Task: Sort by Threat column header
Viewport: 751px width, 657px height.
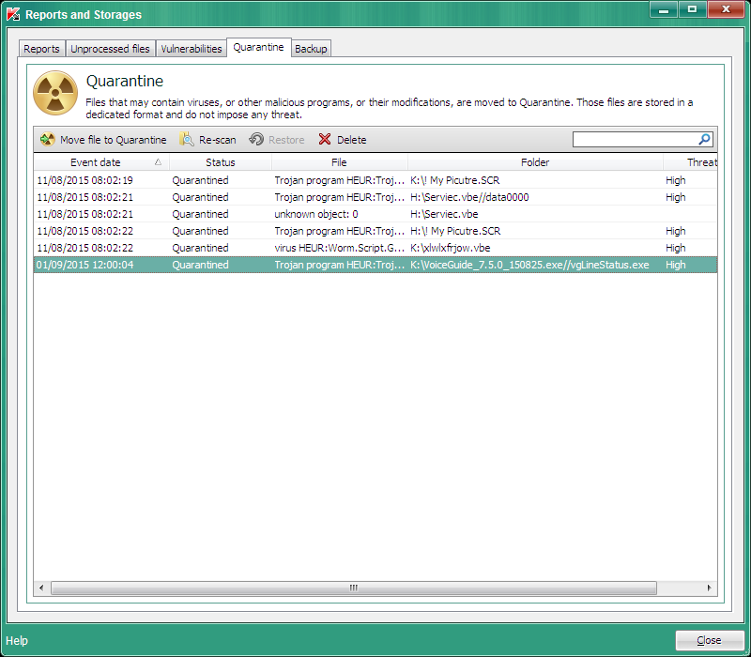Action: (x=690, y=162)
